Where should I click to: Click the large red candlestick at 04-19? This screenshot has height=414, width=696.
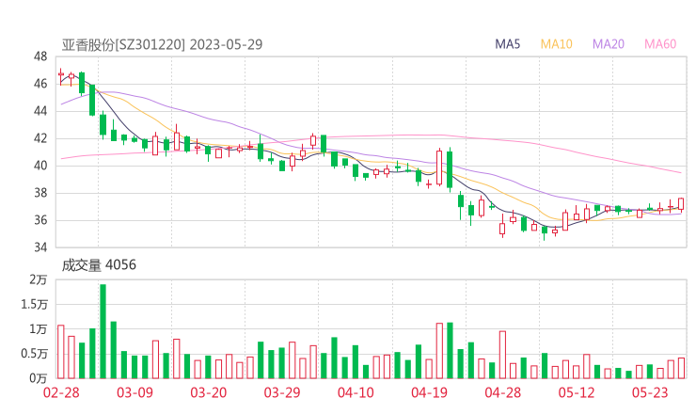[439, 167]
